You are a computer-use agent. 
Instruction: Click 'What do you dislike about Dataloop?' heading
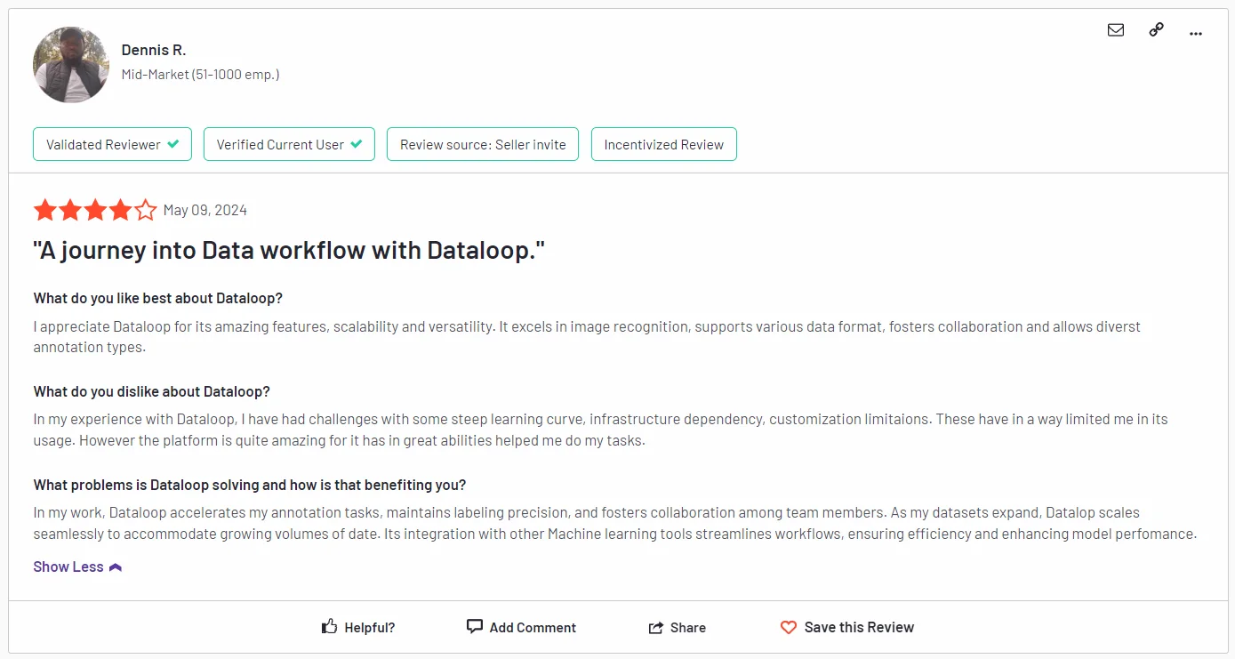tap(152, 391)
